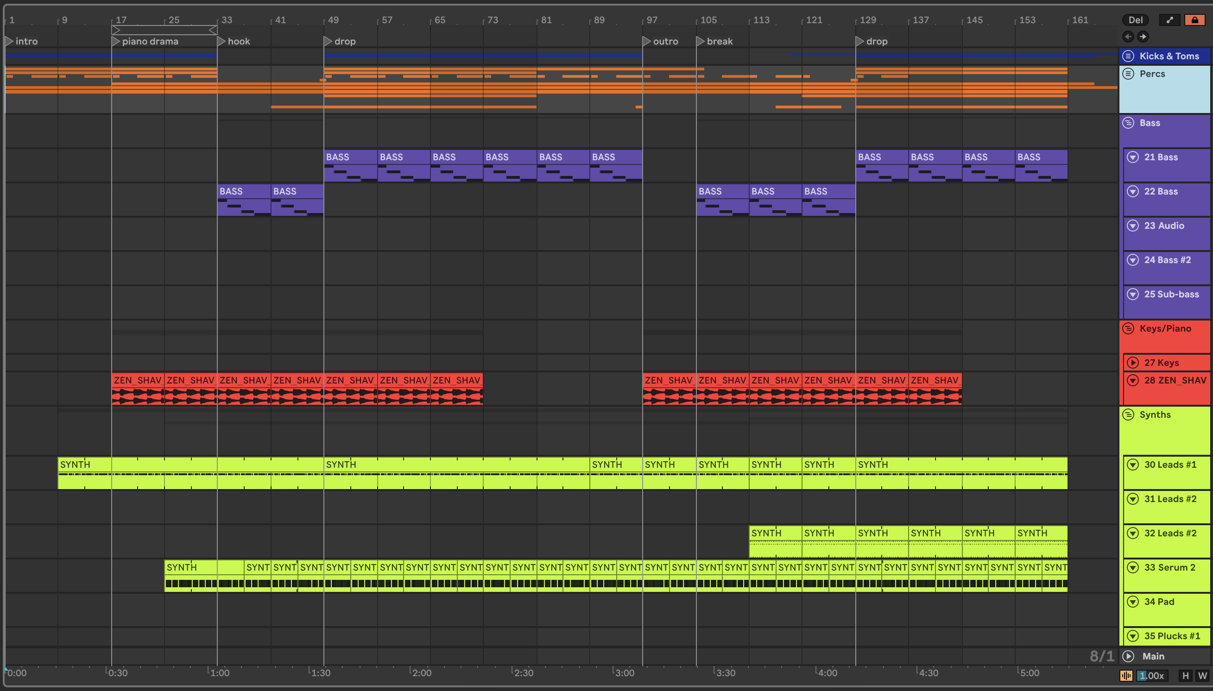Fold the Percs group icon
The image size is (1213, 691).
tap(1129, 74)
